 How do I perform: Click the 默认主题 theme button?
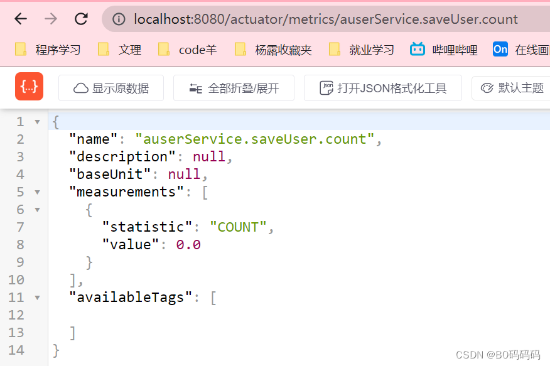pos(512,88)
